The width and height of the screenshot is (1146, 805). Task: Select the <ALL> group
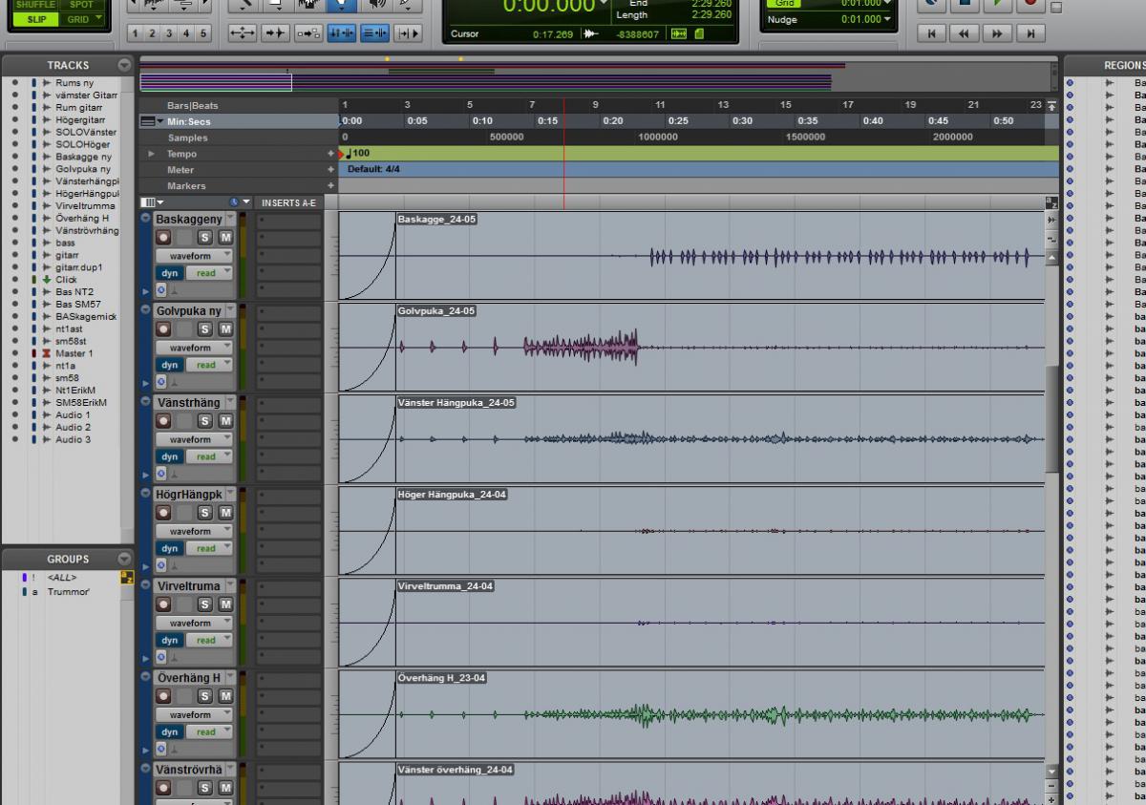[62, 578]
